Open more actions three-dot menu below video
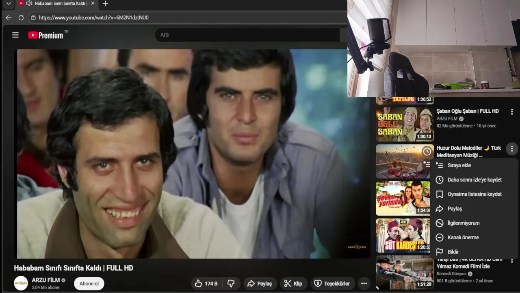Screen dimensions: 520x293 tap(364, 284)
